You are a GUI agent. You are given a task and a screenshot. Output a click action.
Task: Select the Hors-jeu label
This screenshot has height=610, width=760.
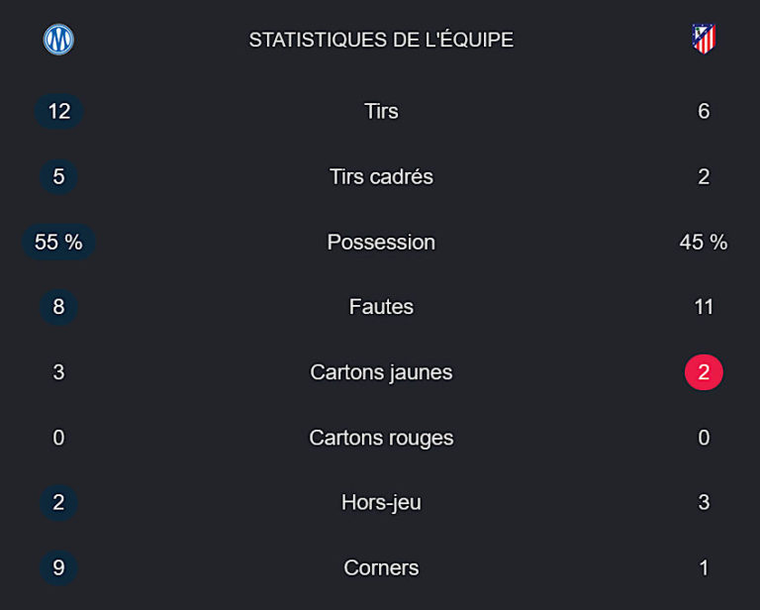pyautogui.click(x=381, y=502)
